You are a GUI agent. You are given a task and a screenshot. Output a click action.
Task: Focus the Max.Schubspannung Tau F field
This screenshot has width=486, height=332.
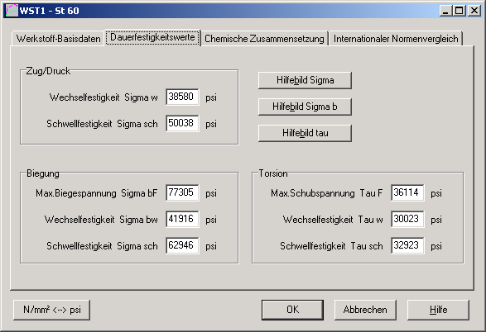pyautogui.click(x=407, y=193)
